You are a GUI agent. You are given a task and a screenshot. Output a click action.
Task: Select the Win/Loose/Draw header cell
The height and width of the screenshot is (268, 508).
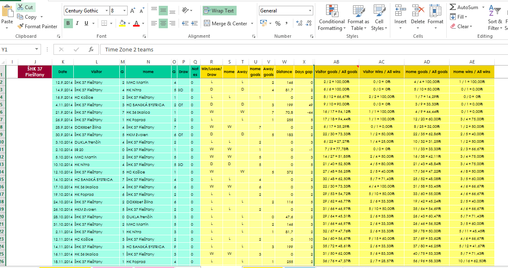(211, 72)
